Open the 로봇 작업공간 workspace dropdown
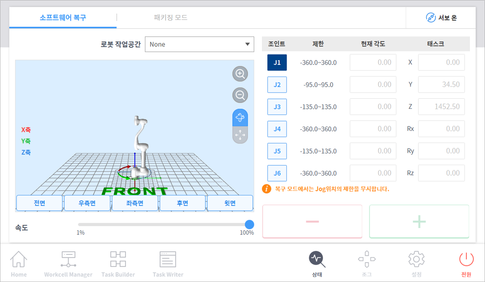This screenshot has width=485, height=282. tap(199, 44)
